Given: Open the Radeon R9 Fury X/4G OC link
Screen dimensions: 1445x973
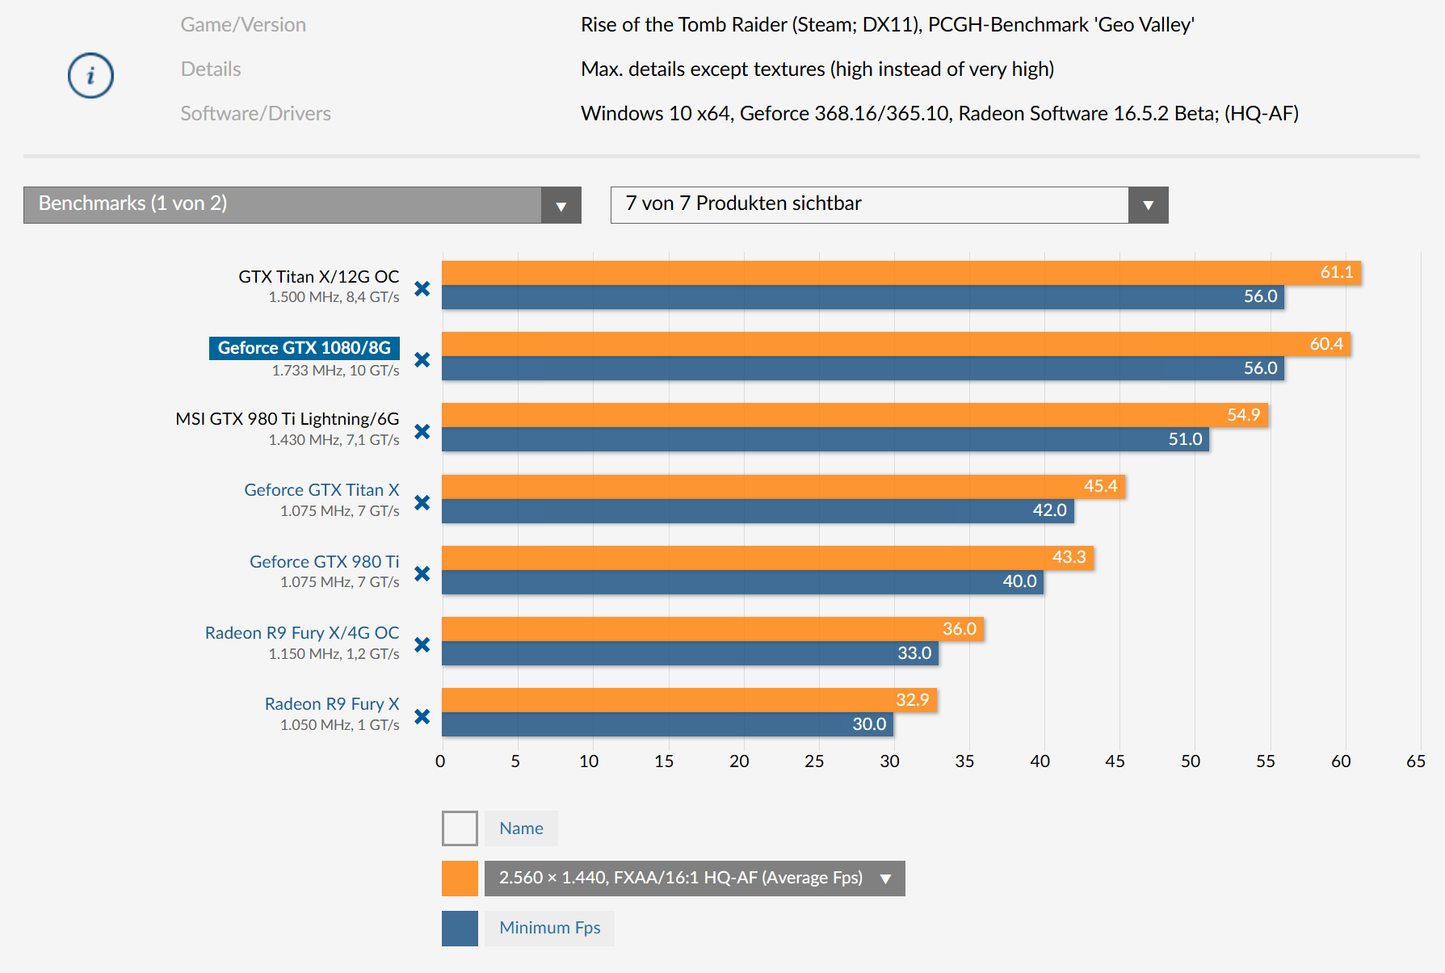Looking at the screenshot, I should coord(301,633).
